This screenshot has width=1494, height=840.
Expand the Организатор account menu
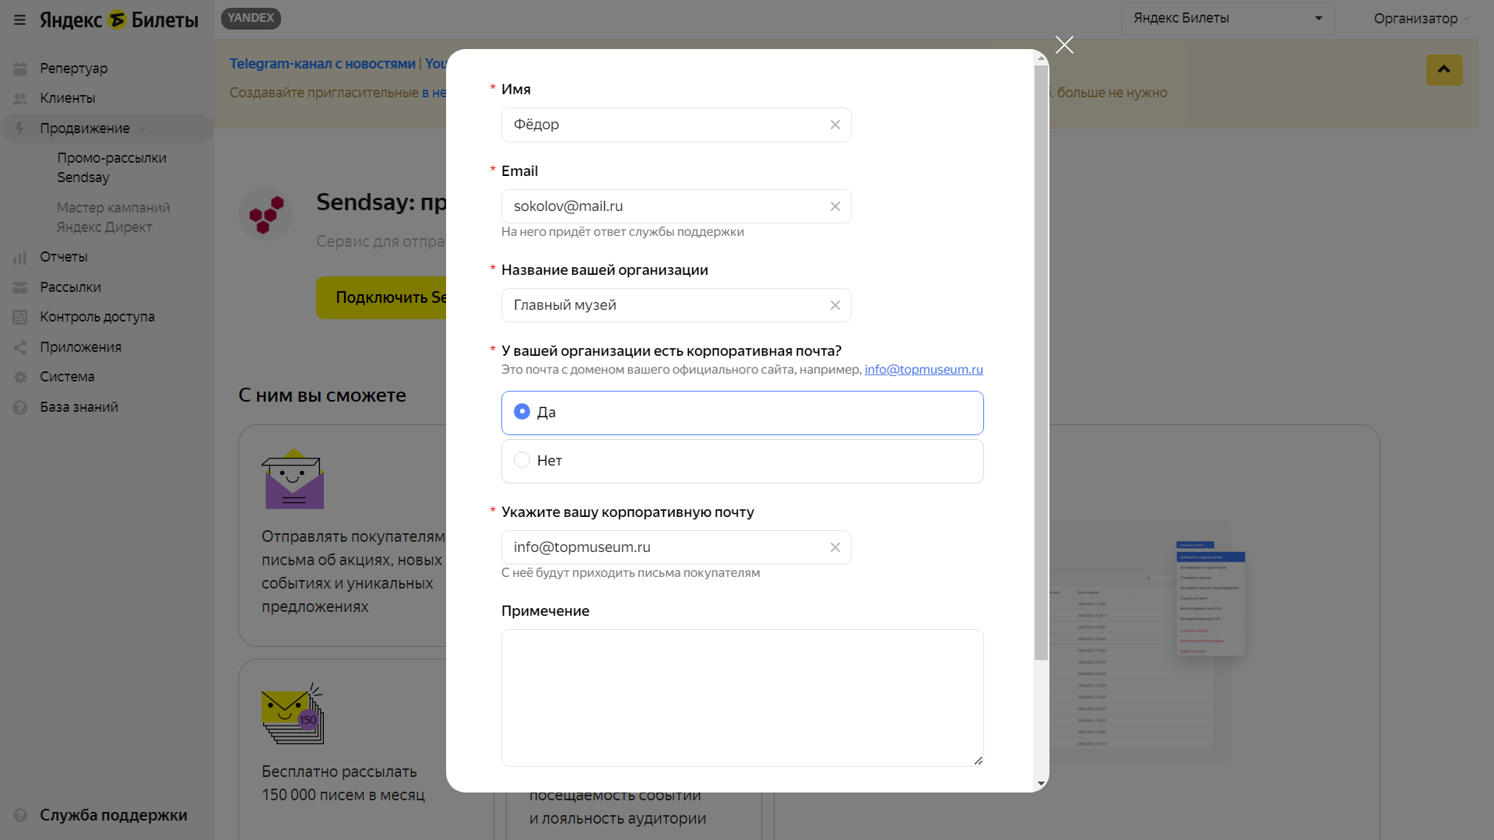point(1421,19)
